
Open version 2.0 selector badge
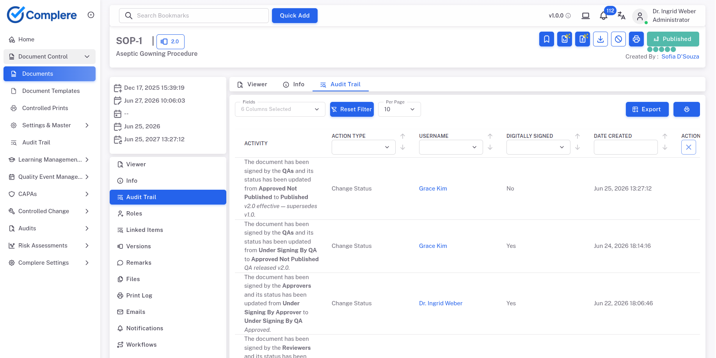(x=171, y=41)
